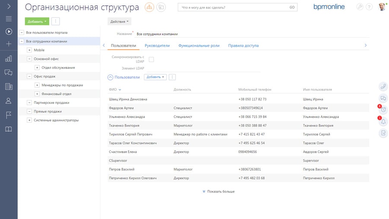Toggle the Синхронизировать с LDAP checkbox

(151, 59)
